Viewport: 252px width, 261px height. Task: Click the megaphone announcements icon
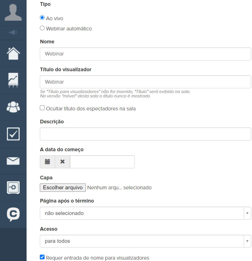(x=13, y=33)
